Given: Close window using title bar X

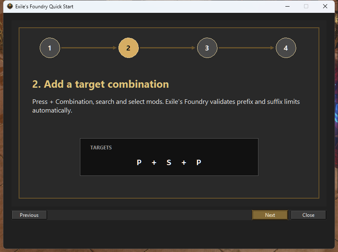Looking at the screenshot, I should pyautogui.click(x=325, y=6).
